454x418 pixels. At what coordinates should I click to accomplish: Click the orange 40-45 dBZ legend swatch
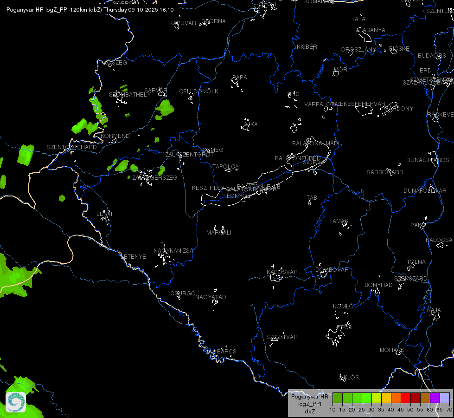[396, 398]
